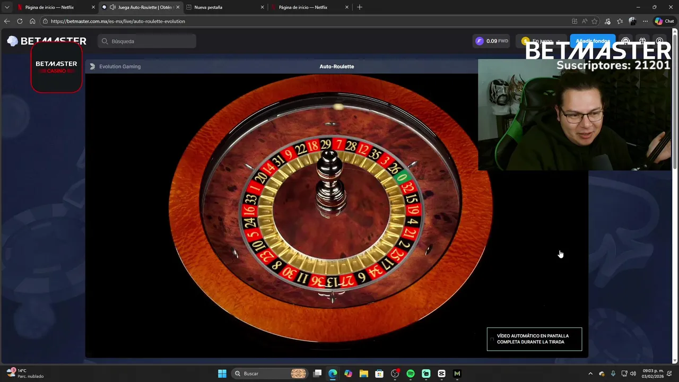679x382 pixels.
Task: Open the browser settings and more menu
Action: coord(645,21)
